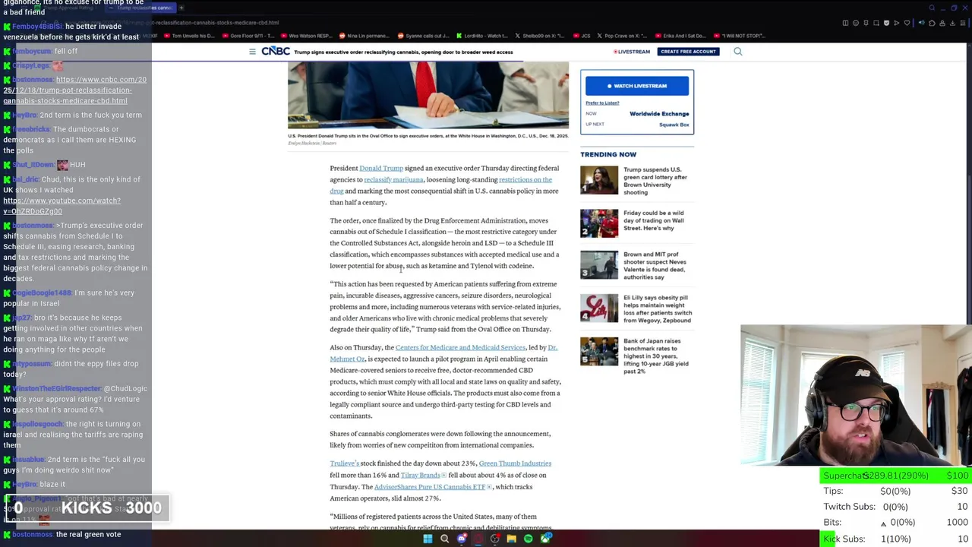Open the AdvisorShares Pure US Cannabis ETF link

[430, 487]
